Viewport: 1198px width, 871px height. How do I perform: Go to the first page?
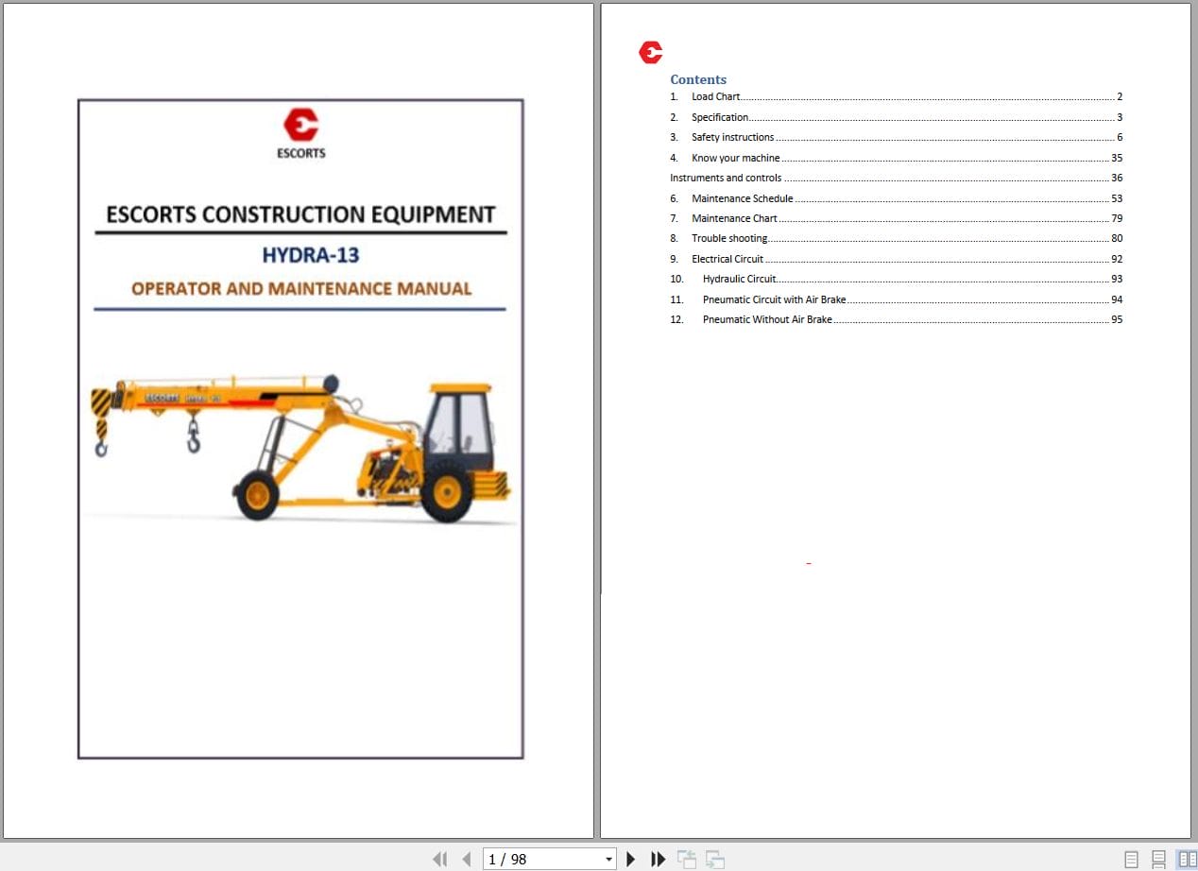click(x=439, y=859)
